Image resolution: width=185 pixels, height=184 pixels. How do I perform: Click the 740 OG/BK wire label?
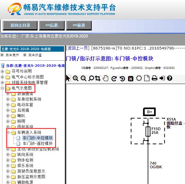(x=156, y=165)
